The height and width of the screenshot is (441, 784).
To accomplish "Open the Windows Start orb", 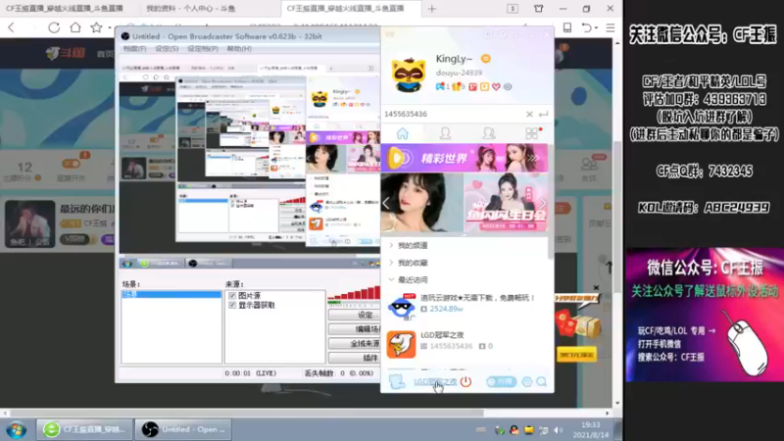I will 17,429.
